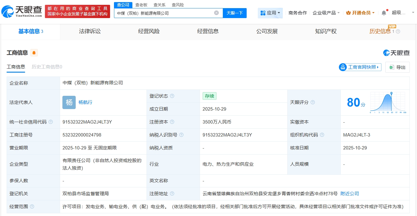This screenshot has width=417, height=216.
Task: Switch to the 法律诉讼 tab
Action: (x=90, y=31)
